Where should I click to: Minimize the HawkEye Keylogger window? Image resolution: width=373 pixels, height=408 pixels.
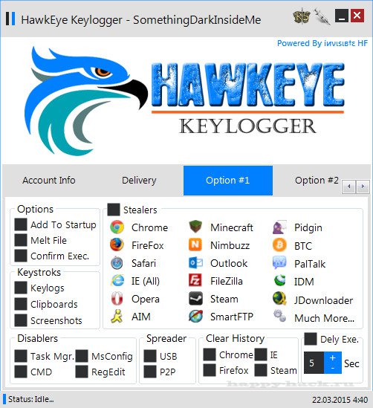click(x=342, y=16)
